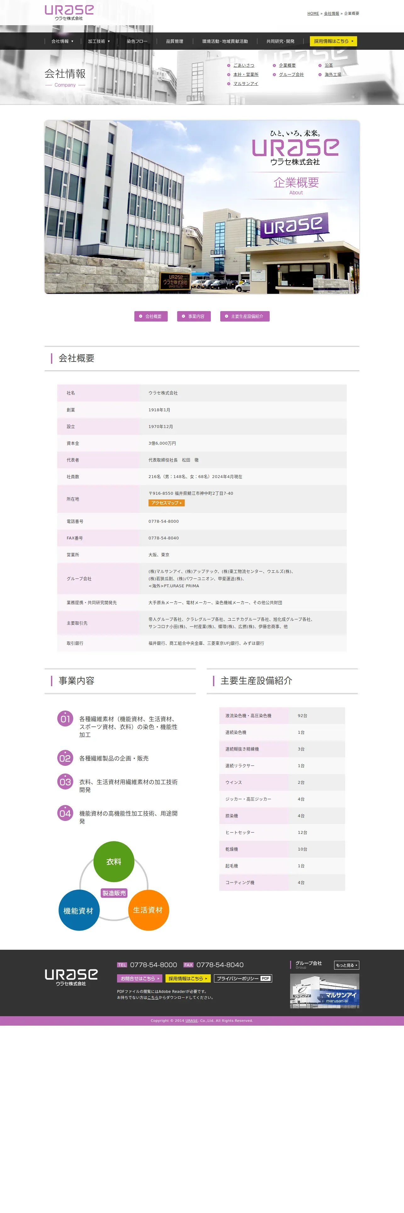This screenshot has width=404, height=1213.
Task: Open the 本社・営業所 sub-navigation link
Action: 245,74
